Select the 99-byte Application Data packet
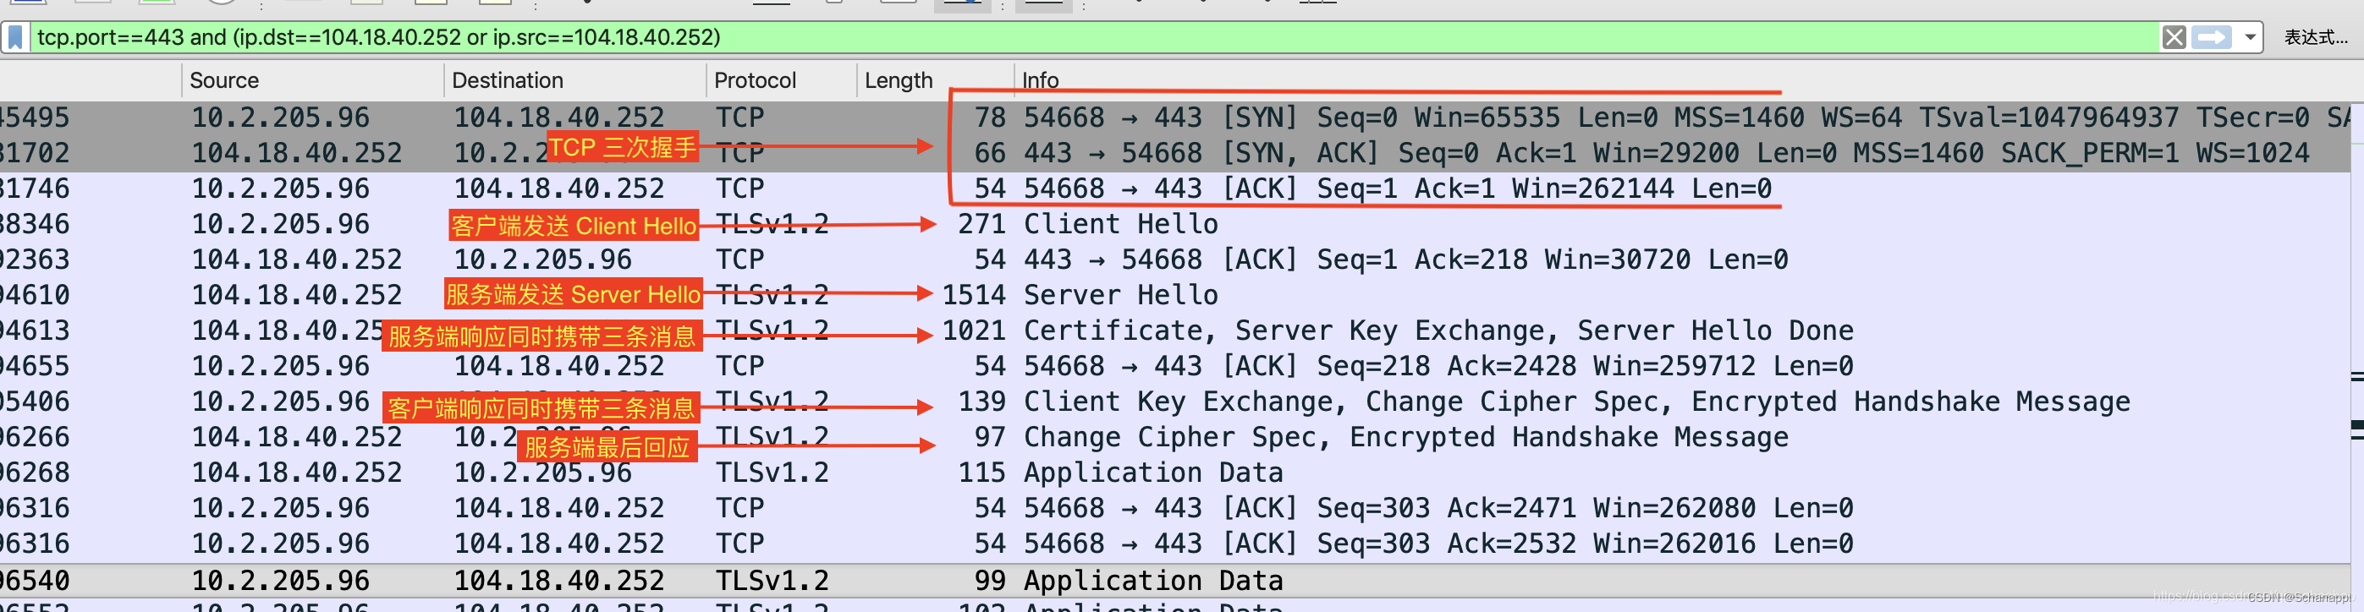The image size is (2364, 612). 1174,581
